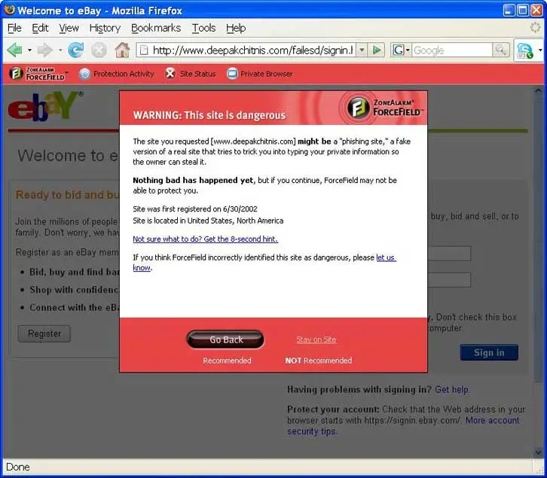Screen dimensions: 547x478
Task: Click the eBay Register button
Action: click(x=44, y=333)
